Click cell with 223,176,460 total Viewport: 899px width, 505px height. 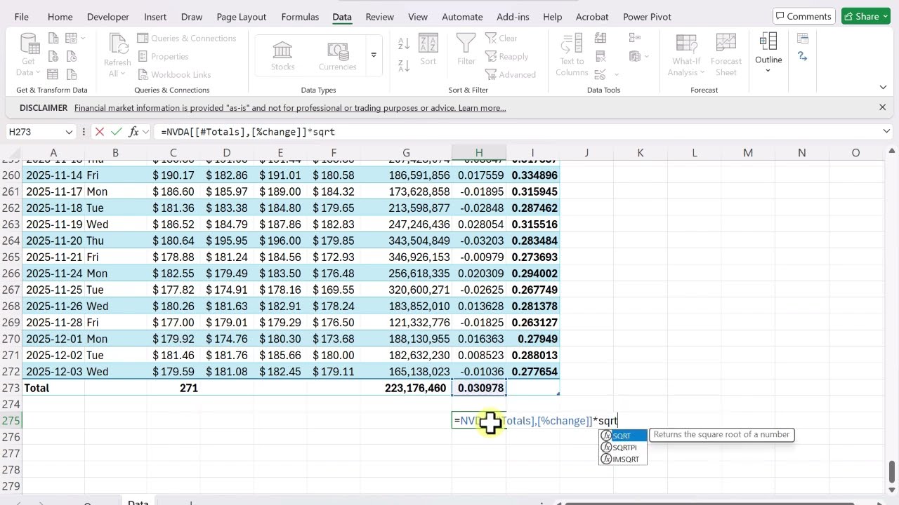pos(406,388)
